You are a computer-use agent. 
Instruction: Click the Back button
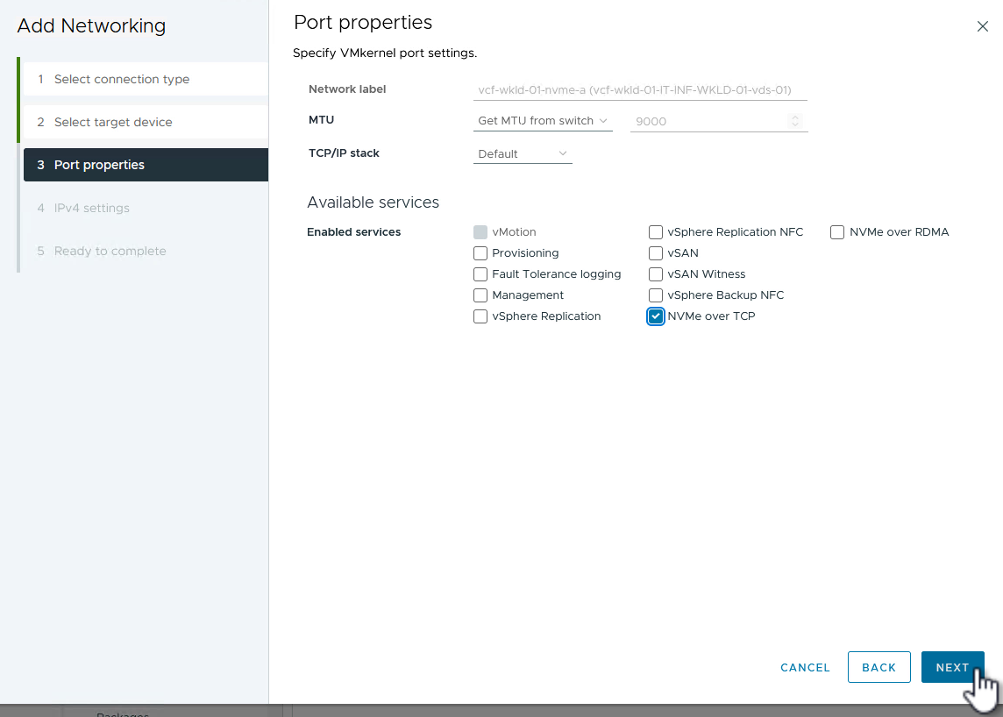click(x=879, y=667)
